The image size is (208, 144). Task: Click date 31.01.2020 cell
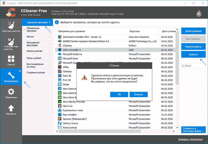click(167, 114)
